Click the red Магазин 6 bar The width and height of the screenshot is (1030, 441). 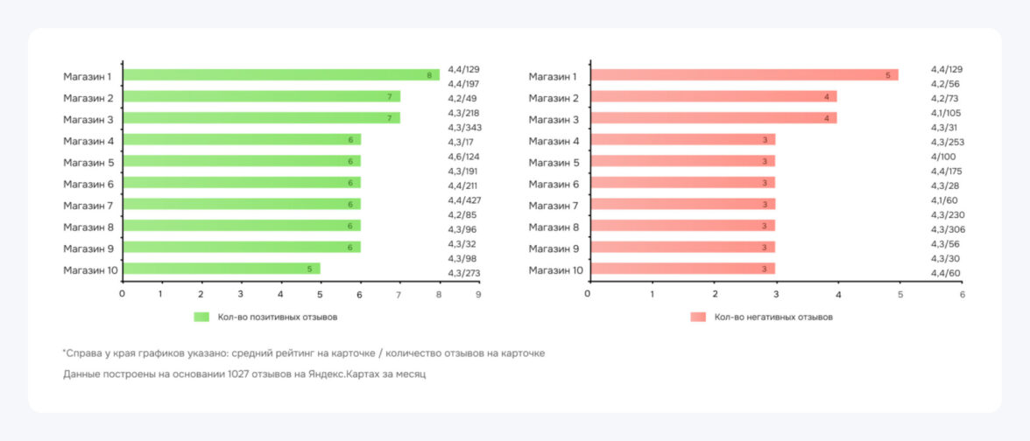681,183
